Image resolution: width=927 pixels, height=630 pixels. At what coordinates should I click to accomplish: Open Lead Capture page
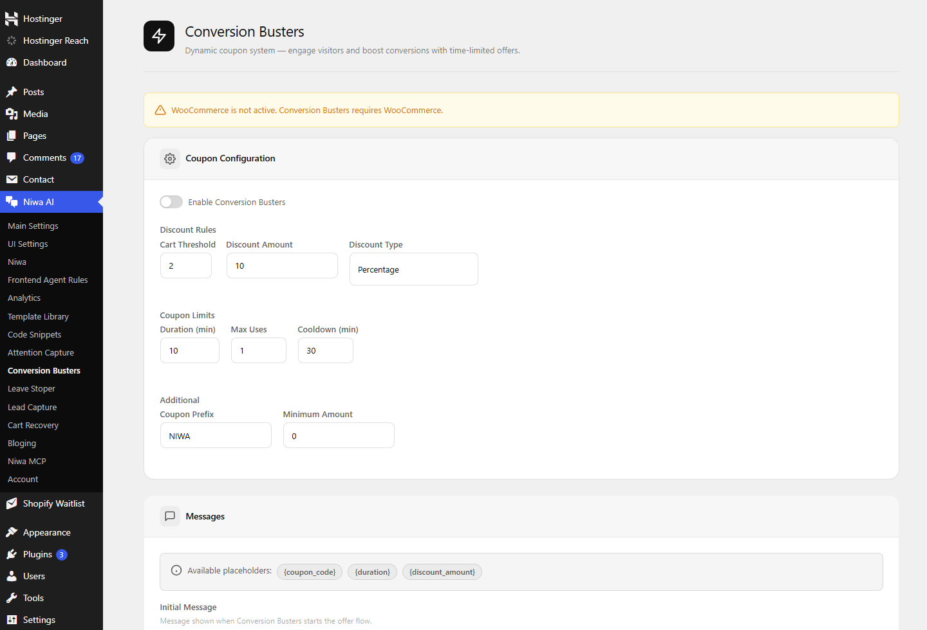32,407
